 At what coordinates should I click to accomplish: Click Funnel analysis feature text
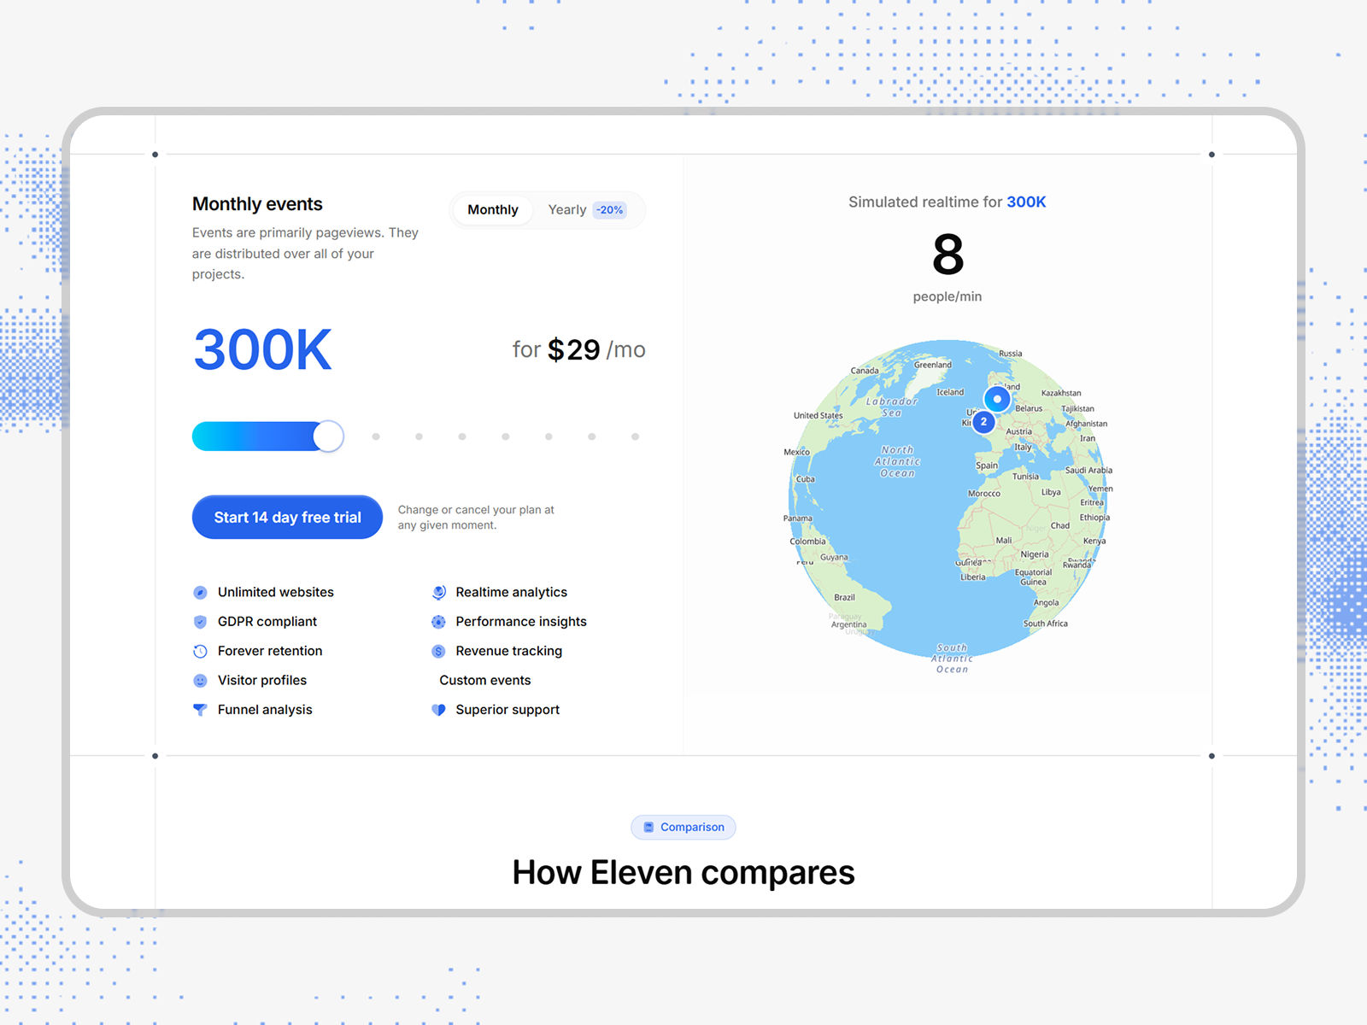[265, 710]
